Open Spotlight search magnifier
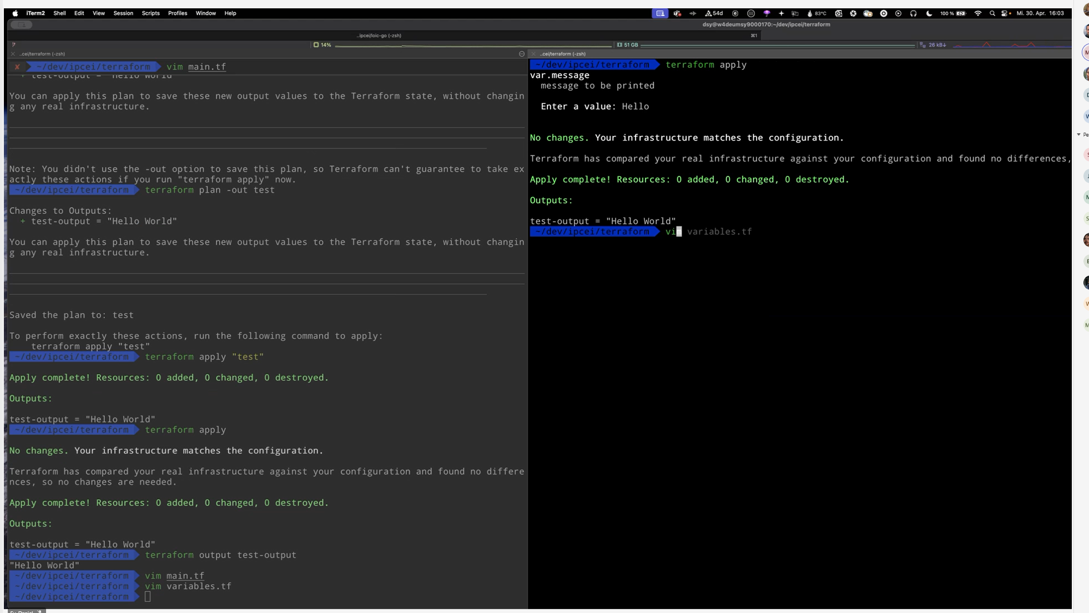Screen dimensions: 1089x613 [992, 13]
